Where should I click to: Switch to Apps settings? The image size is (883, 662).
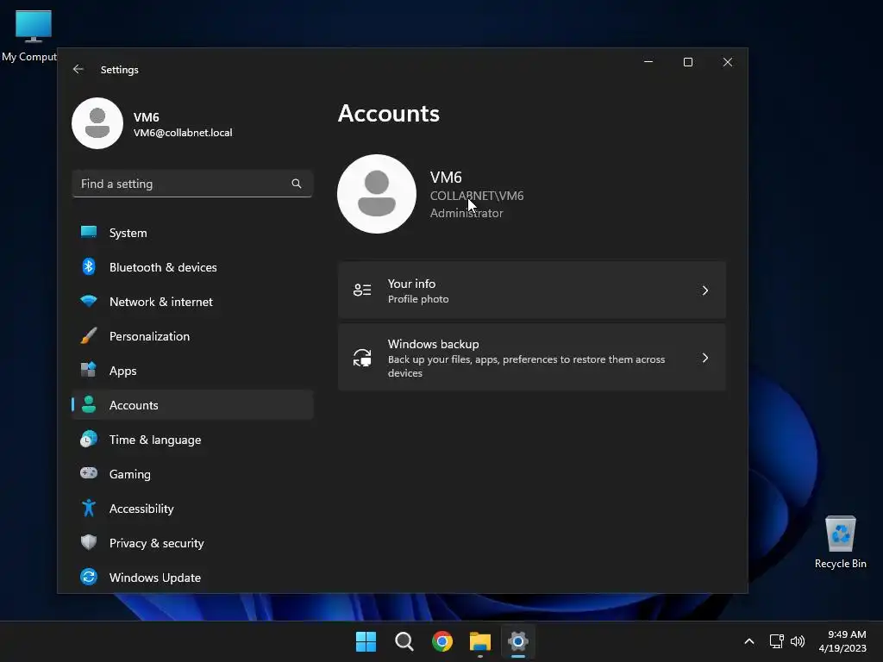click(x=192, y=371)
